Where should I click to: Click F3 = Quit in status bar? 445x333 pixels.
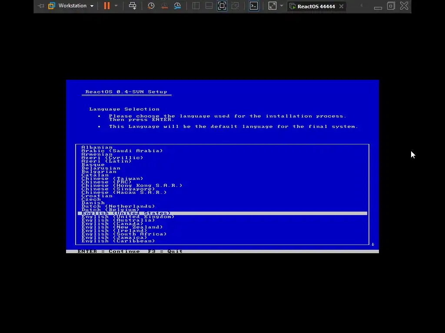click(x=165, y=251)
